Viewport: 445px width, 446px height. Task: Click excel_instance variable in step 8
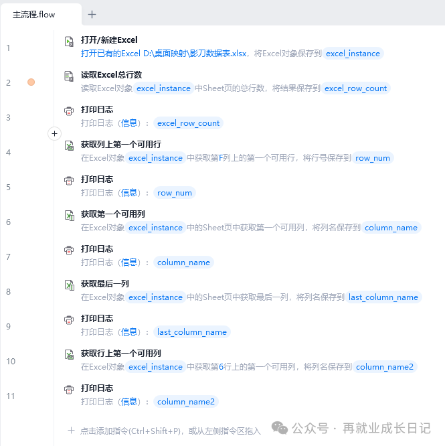(x=155, y=297)
